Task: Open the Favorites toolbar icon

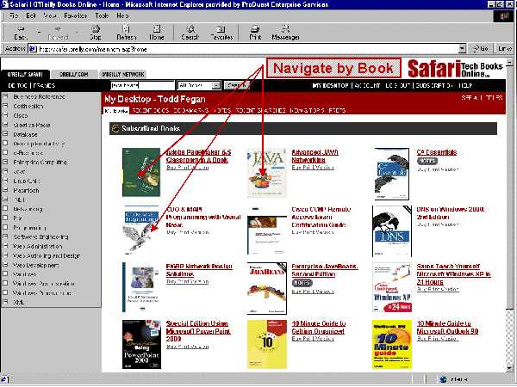Action: pyautogui.click(x=221, y=33)
